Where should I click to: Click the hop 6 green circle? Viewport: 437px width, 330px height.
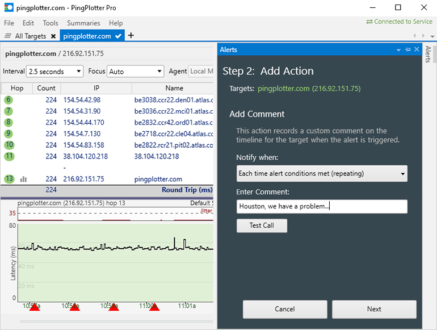pyautogui.click(x=9, y=100)
